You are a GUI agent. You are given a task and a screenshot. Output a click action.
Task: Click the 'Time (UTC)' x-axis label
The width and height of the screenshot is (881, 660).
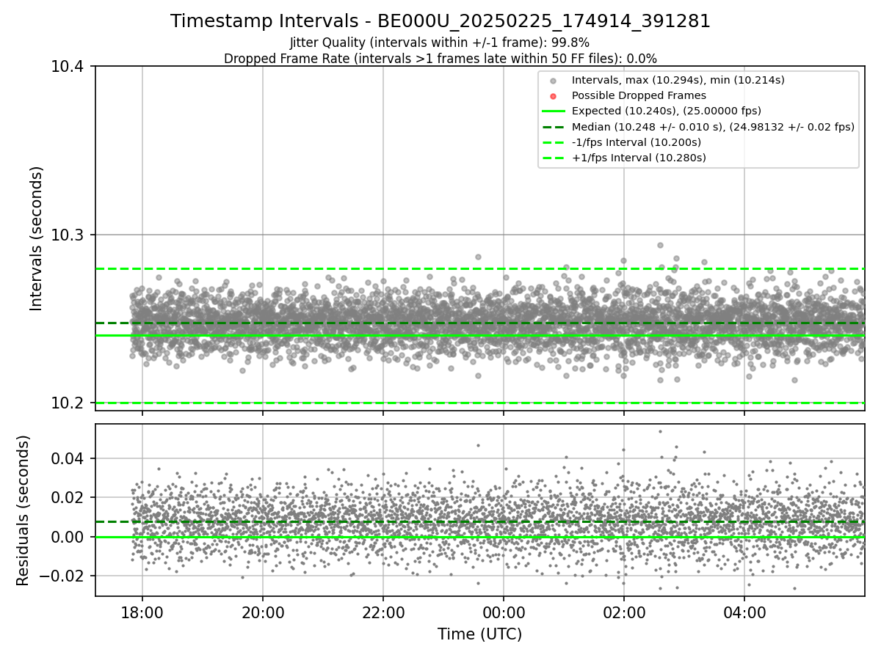480,634
